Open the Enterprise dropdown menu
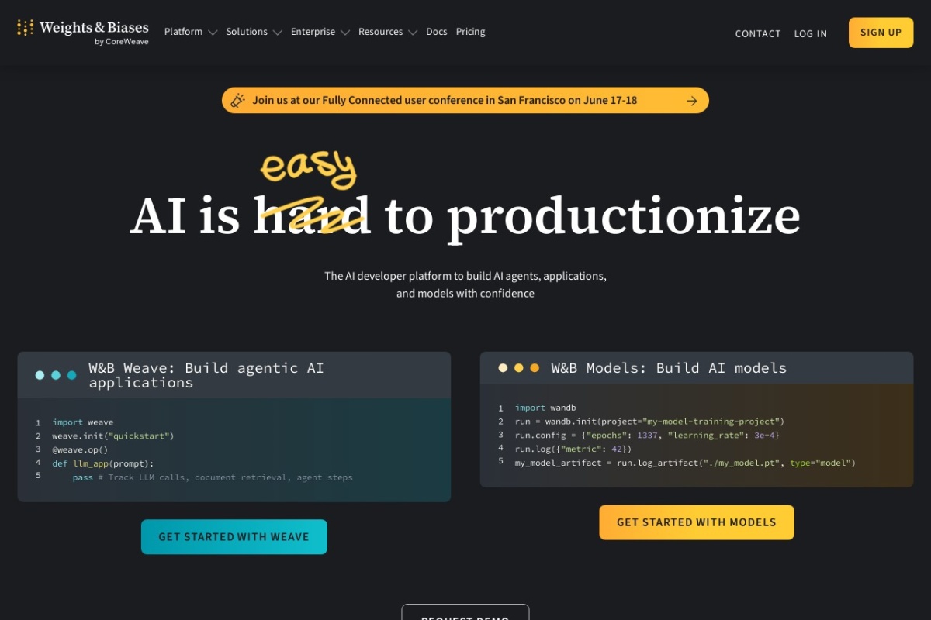Screen dimensions: 931x620 [320, 32]
